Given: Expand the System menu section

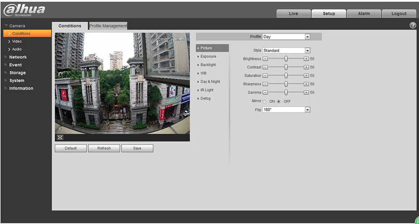Looking at the screenshot, I should pos(15,81).
